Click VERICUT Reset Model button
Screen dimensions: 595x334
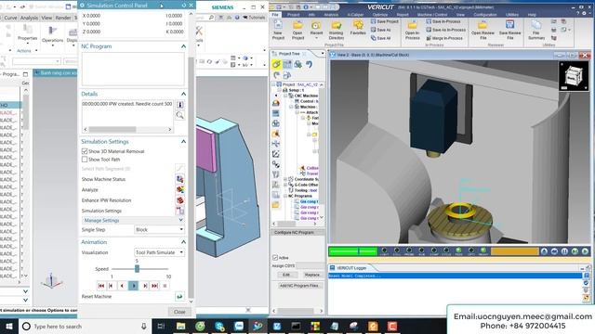(x=544, y=251)
